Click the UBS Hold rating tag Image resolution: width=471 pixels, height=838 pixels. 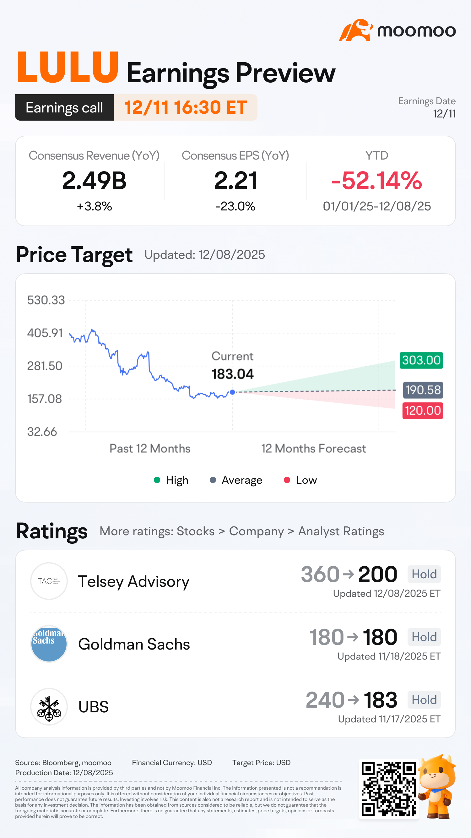[x=424, y=700]
